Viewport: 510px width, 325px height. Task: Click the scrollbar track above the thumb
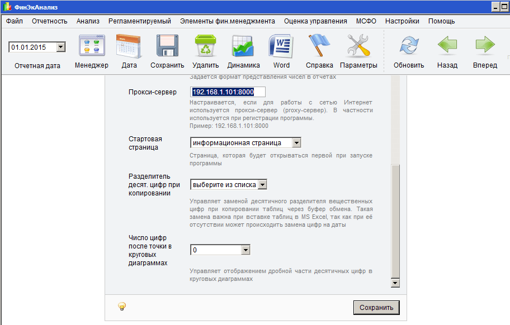coord(395,120)
